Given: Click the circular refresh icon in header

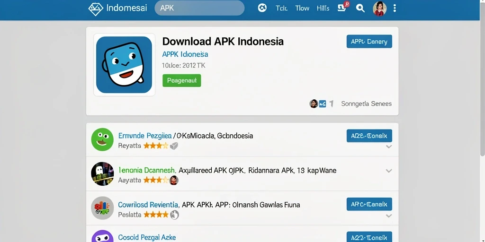Looking at the screenshot, I should tap(262, 8).
